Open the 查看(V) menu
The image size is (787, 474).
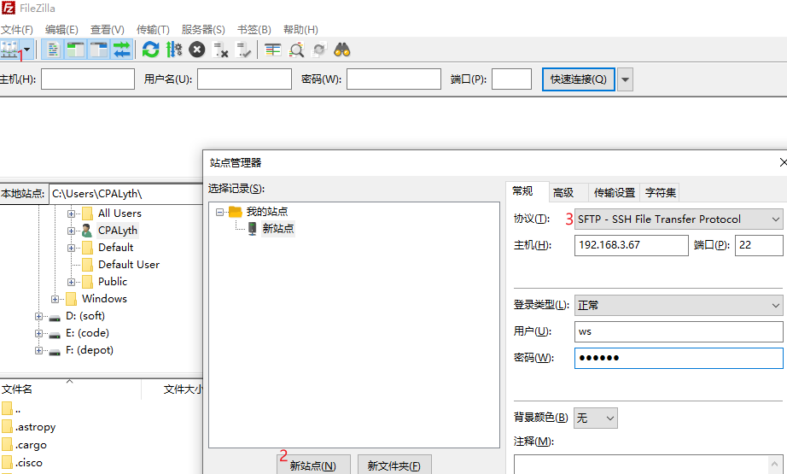point(107,30)
